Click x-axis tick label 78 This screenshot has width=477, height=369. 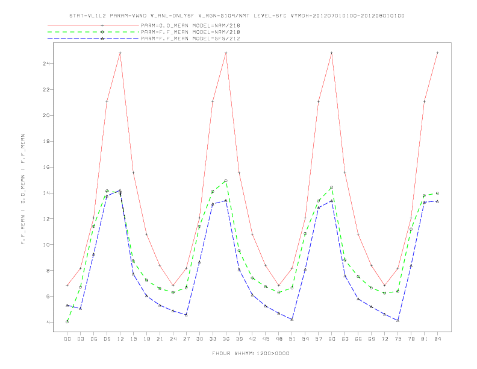pyautogui.click(x=411, y=339)
